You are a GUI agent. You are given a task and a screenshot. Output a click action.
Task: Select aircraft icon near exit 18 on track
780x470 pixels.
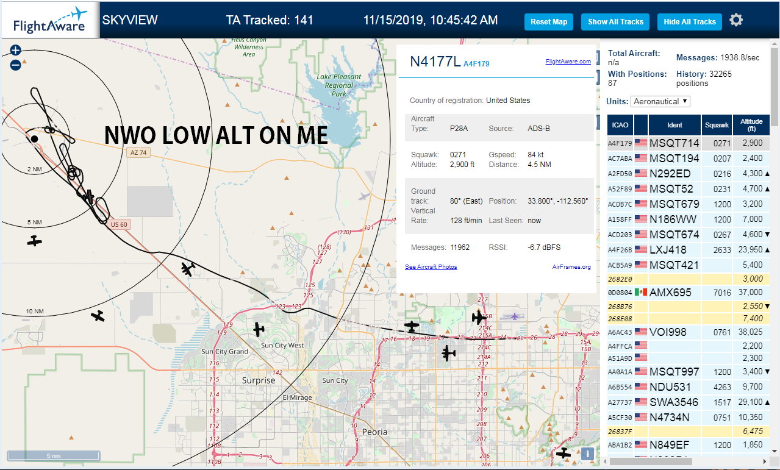[x=412, y=327]
